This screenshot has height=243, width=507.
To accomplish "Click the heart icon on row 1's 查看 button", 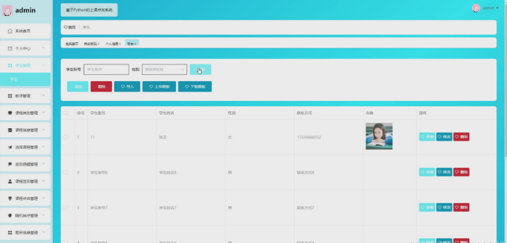I will click(x=423, y=137).
